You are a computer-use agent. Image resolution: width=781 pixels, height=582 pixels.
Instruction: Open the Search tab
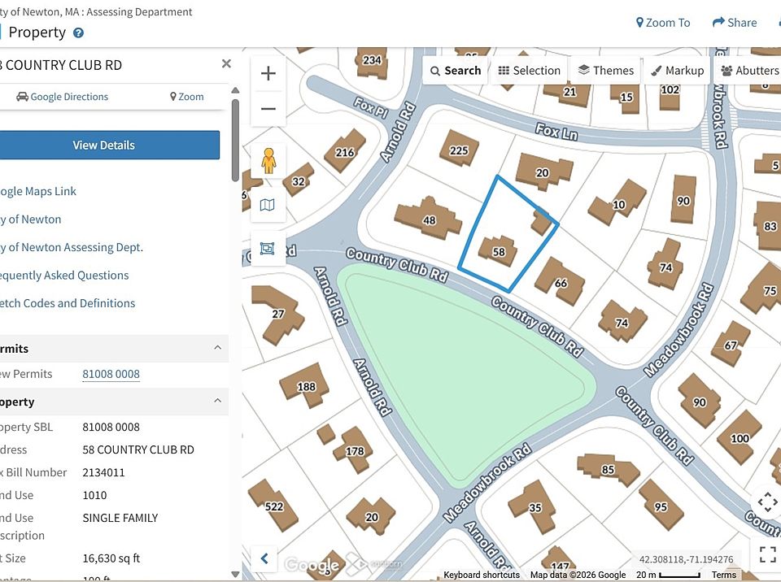tap(456, 71)
